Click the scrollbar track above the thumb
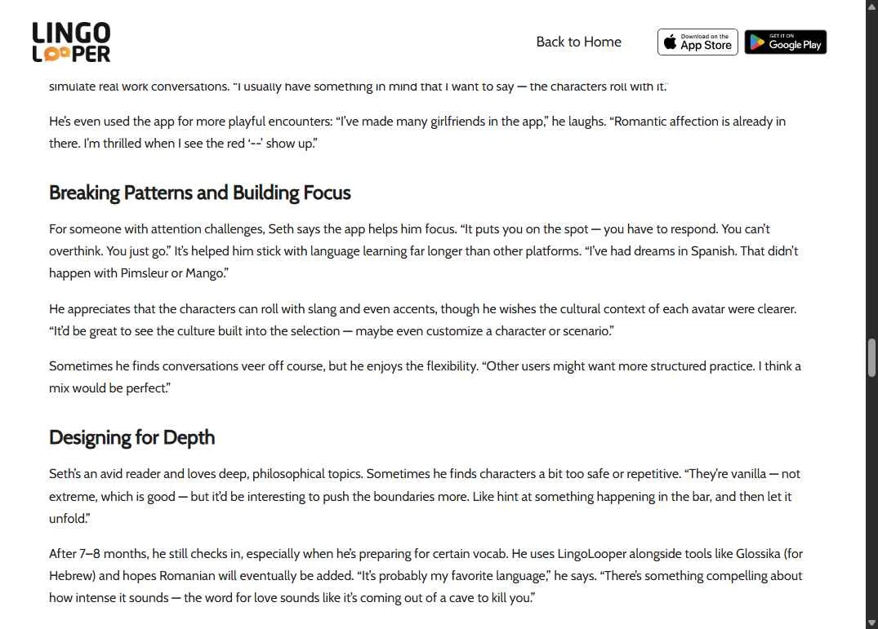 point(871,163)
